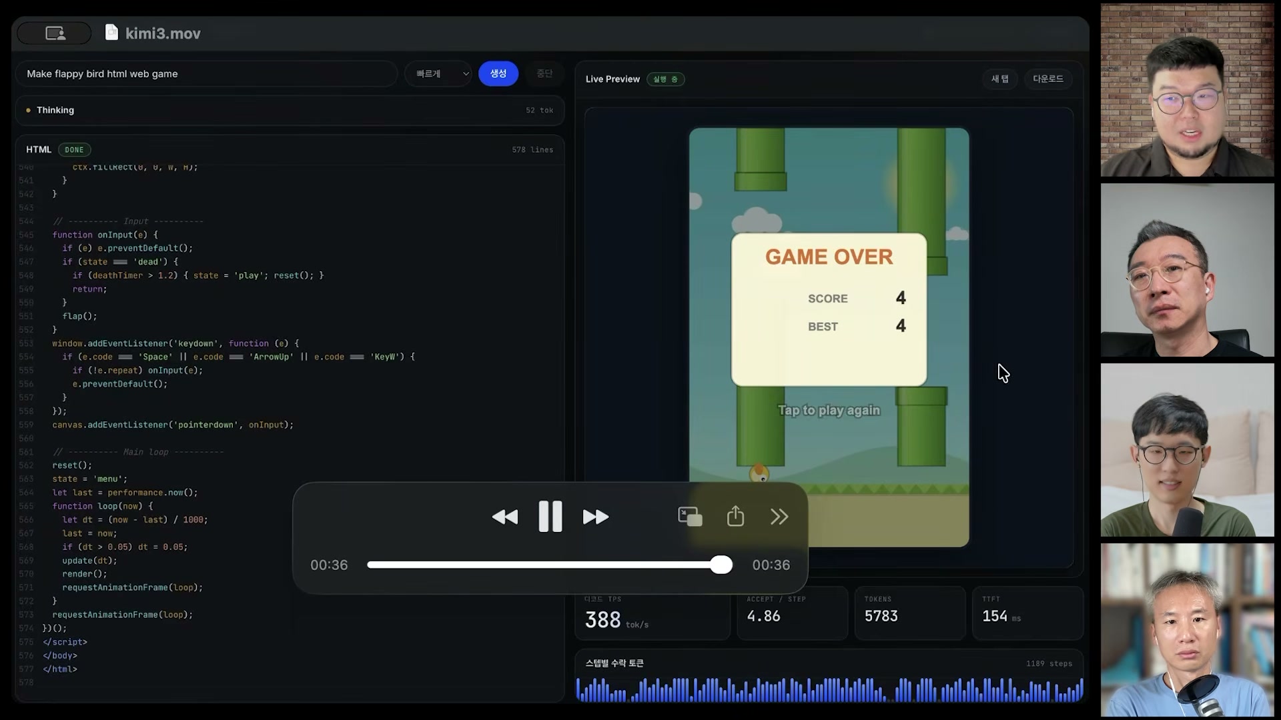This screenshot has width=1281, height=720.
Task: Pause the video playback
Action: coord(550,517)
